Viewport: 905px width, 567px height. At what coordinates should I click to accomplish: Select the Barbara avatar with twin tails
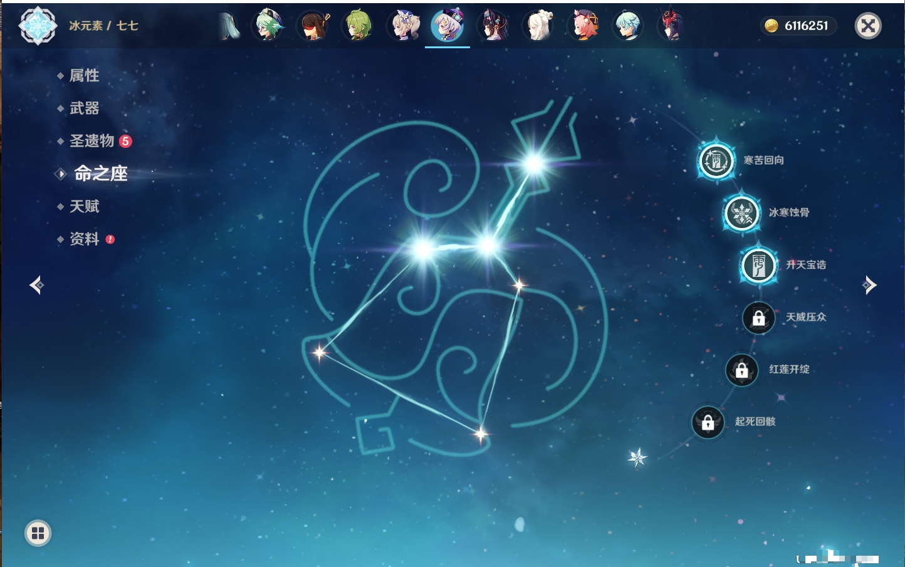coord(404,26)
